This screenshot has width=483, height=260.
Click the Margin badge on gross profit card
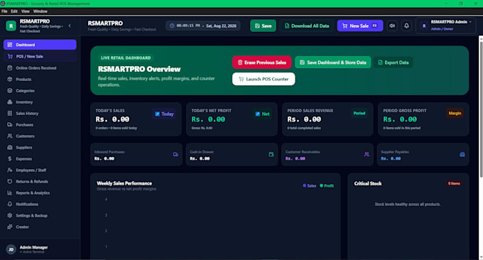[x=455, y=114]
